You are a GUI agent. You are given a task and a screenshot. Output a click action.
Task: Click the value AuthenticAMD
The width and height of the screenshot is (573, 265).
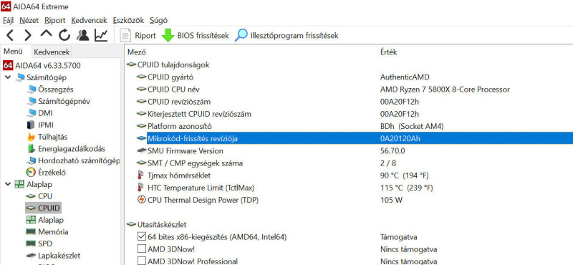[405, 77]
